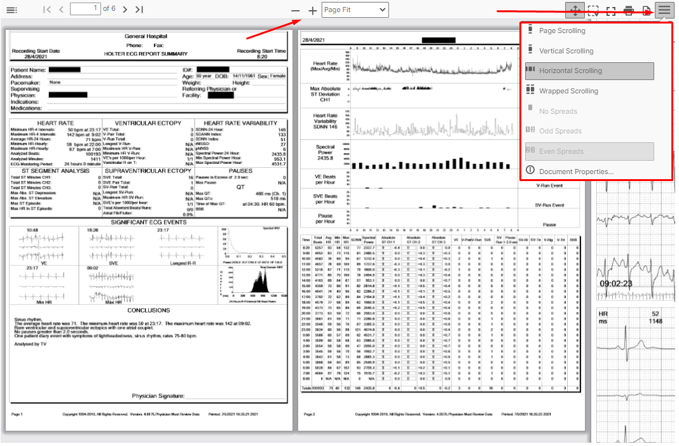
Task: Open the Page Fit zoom dropdown
Action: [355, 10]
